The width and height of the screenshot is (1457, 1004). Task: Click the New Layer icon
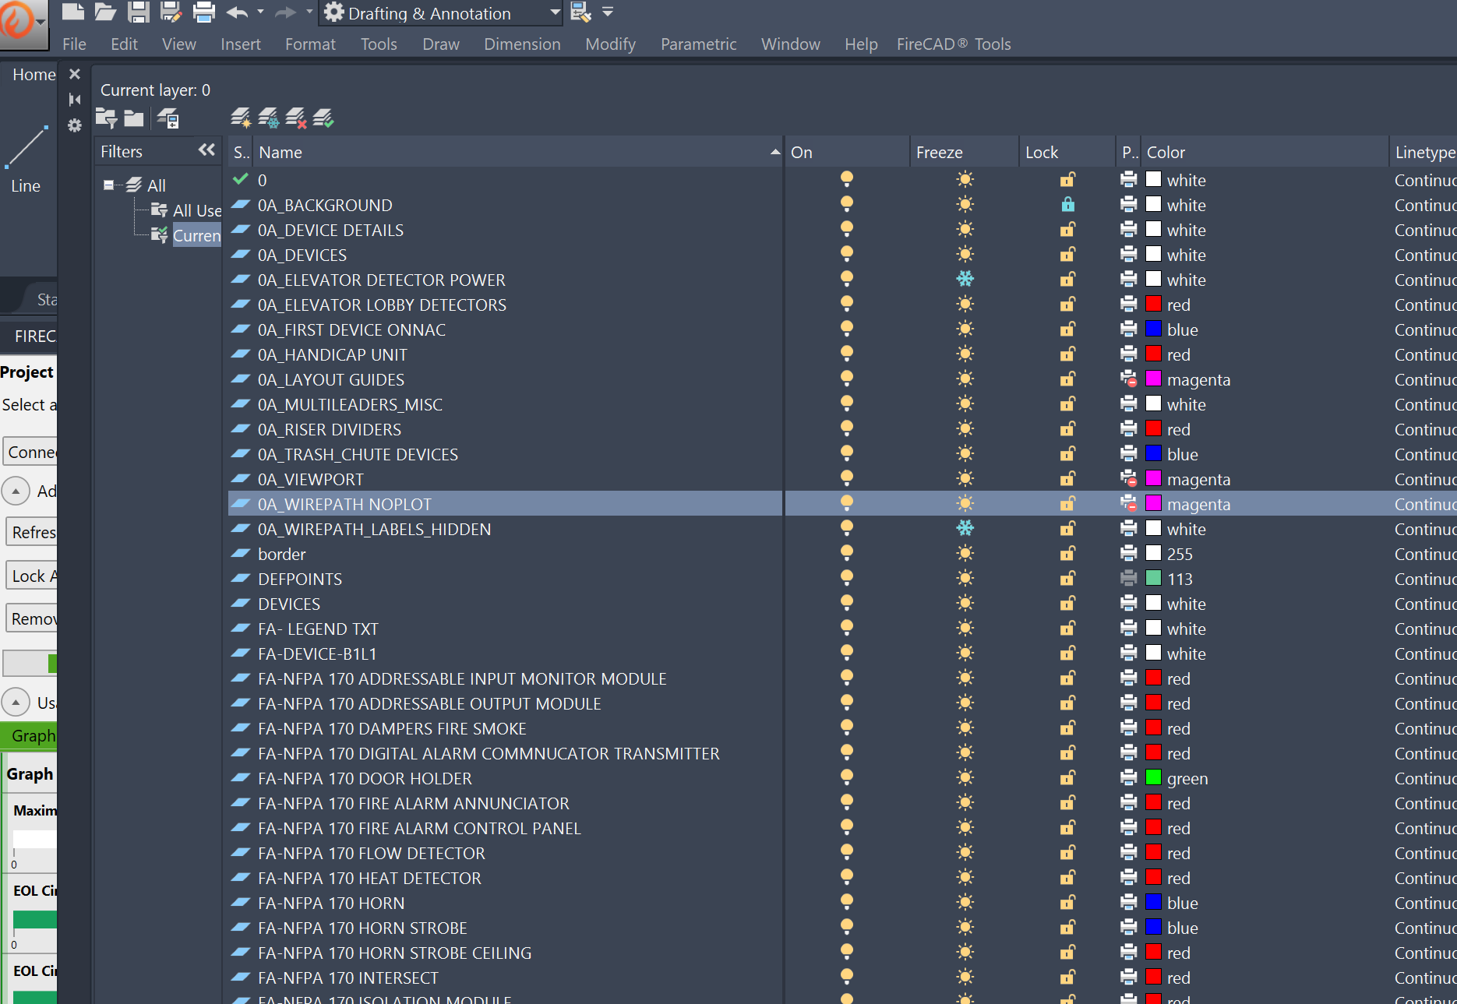pyautogui.click(x=241, y=118)
